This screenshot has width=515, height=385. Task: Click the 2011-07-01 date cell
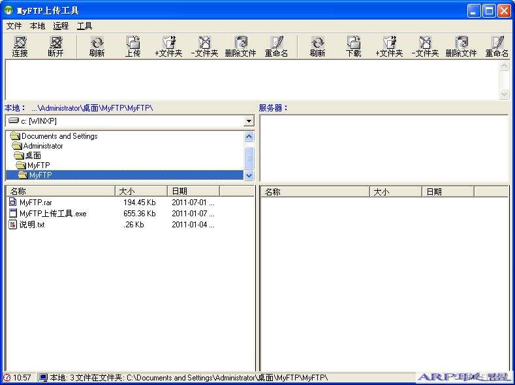pyautogui.click(x=193, y=203)
